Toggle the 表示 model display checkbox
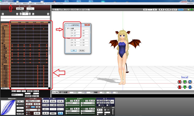This screenshot has height=116, width=194. coord(27,107)
